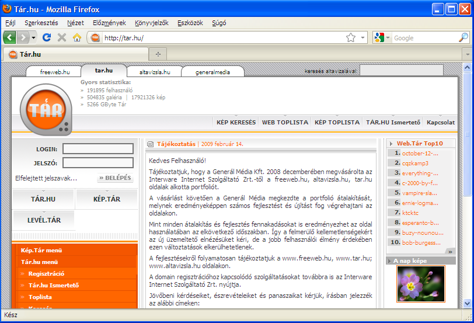The height and width of the screenshot is (323, 474).
Task: Click the LOGIN username field
Action: point(97,148)
